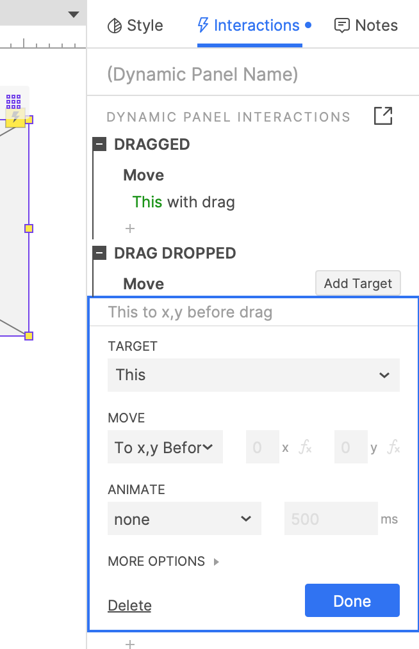Click the fx icon next to y field
Viewport: 419px width, 649px height.
[x=393, y=448]
